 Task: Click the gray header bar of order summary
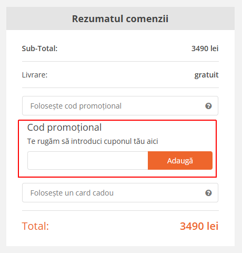pos(120,18)
